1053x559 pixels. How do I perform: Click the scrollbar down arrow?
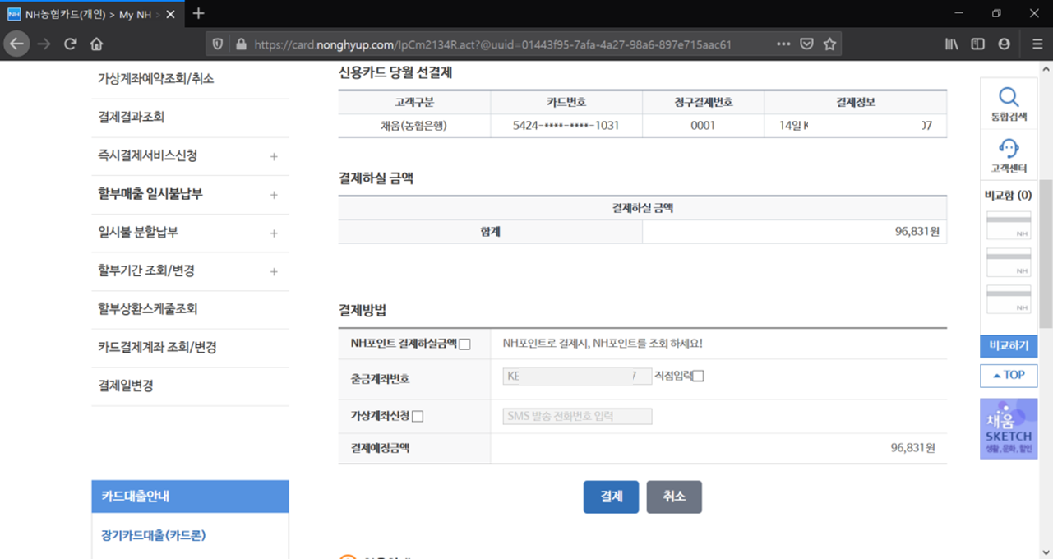tap(1046, 552)
